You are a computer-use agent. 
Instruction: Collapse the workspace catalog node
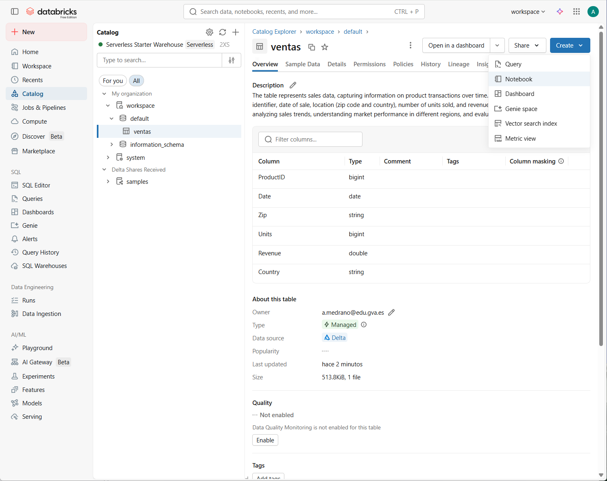(108, 105)
